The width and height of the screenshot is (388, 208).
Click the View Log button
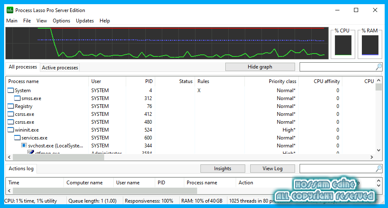point(273,169)
